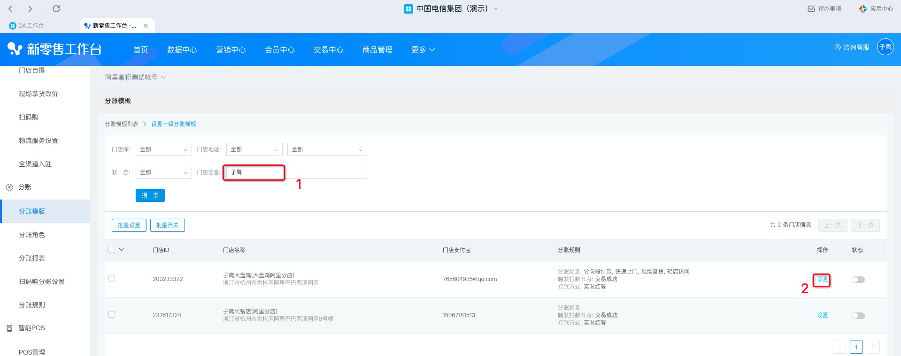This screenshot has height=356, width=901.
Task: Tick the select-all checkbox in table header
Action: pyautogui.click(x=112, y=249)
